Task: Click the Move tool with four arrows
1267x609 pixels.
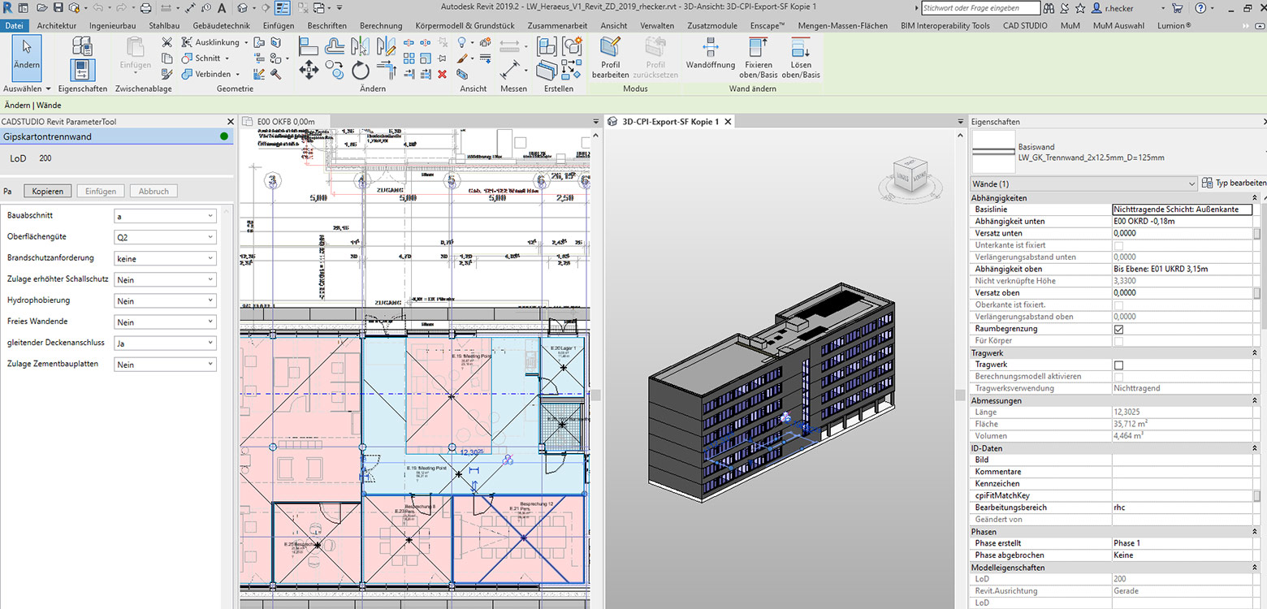Action: [x=309, y=70]
